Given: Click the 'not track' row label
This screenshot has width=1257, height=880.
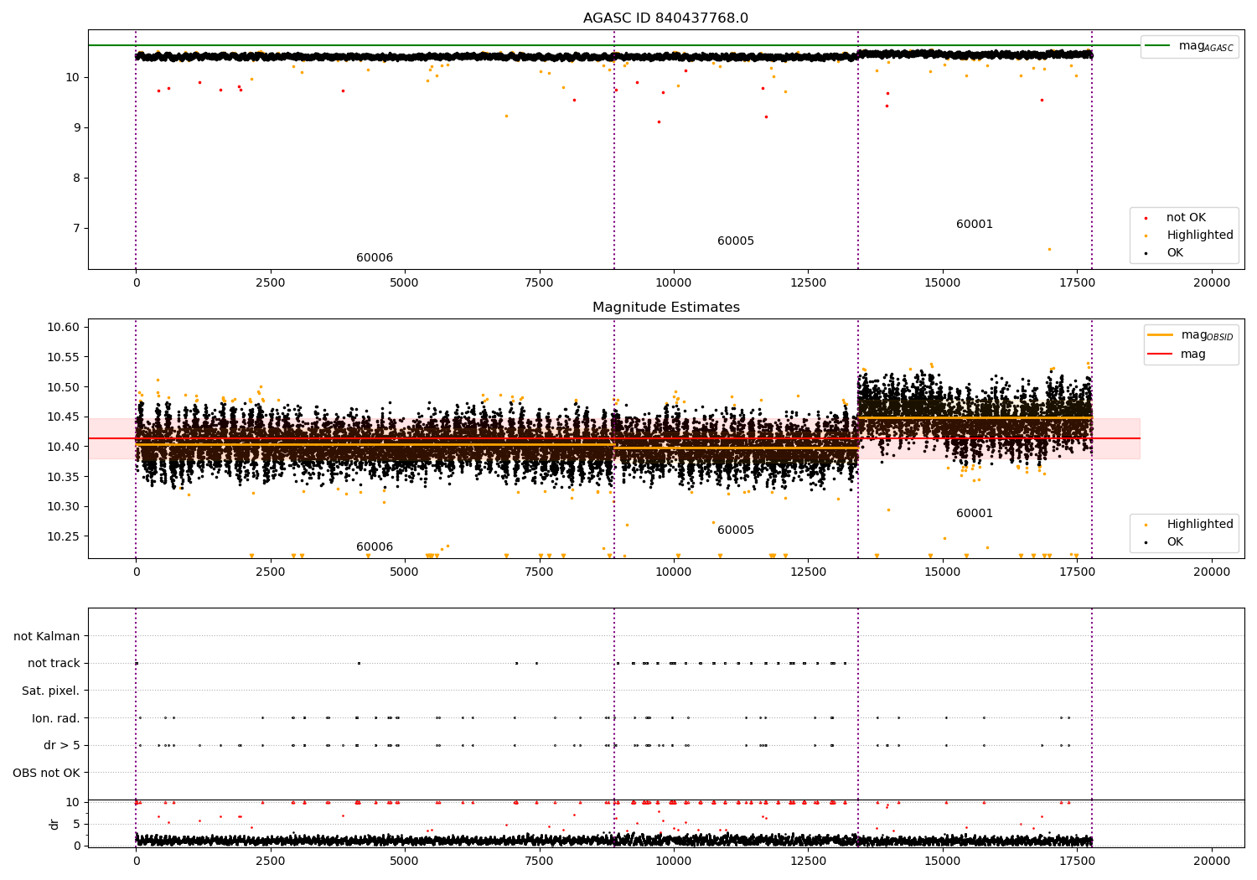Looking at the screenshot, I should [54, 664].
